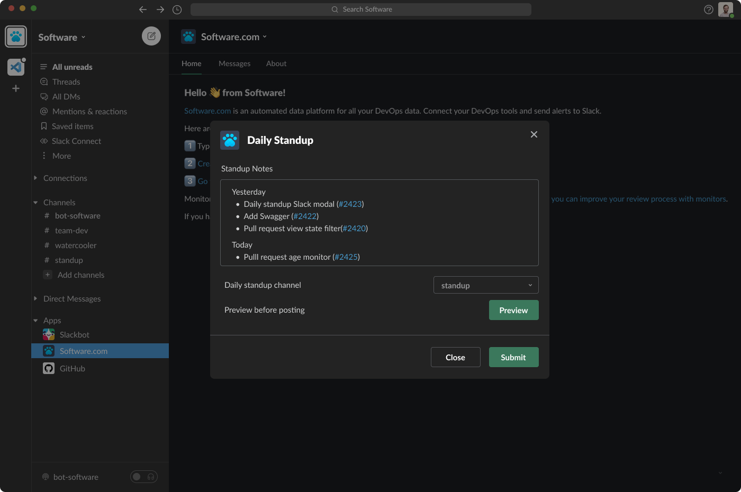Follow the improve your review process link
Screen dimensions: 741x492
coord(639,199)
